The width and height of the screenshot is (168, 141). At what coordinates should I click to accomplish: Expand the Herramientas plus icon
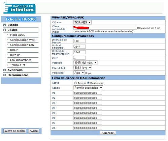point(4,75)
